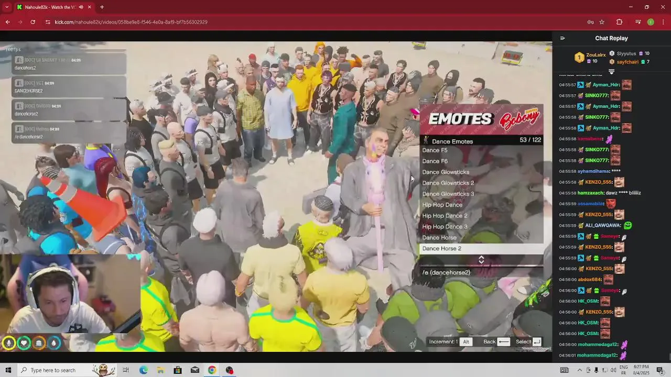Select the highlighted Dance Horse 2 emote
The height and width of the screenshot is (377, 671).
click(481, 249)
